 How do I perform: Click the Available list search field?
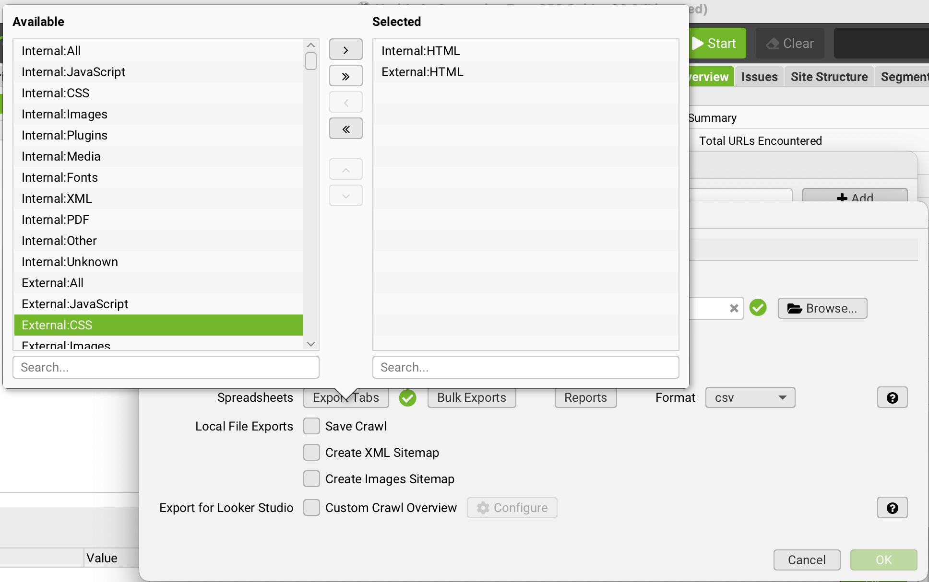click(x=166, y=367)
